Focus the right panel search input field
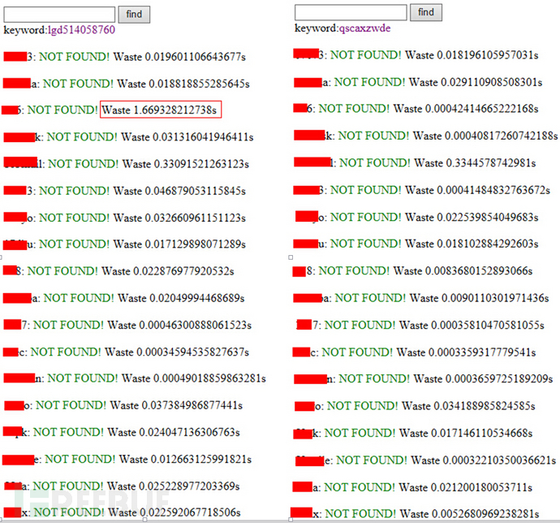Viewport: 560px width, 523px height. click(x=351, y=12)
